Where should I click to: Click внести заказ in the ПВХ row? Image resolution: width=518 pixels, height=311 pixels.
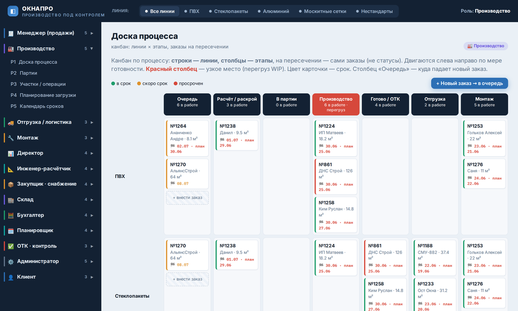[187, 197]
